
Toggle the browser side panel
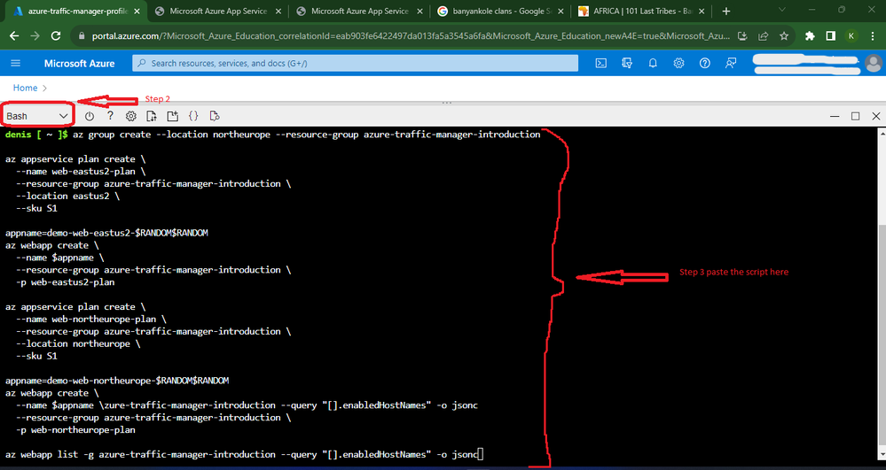831,35
